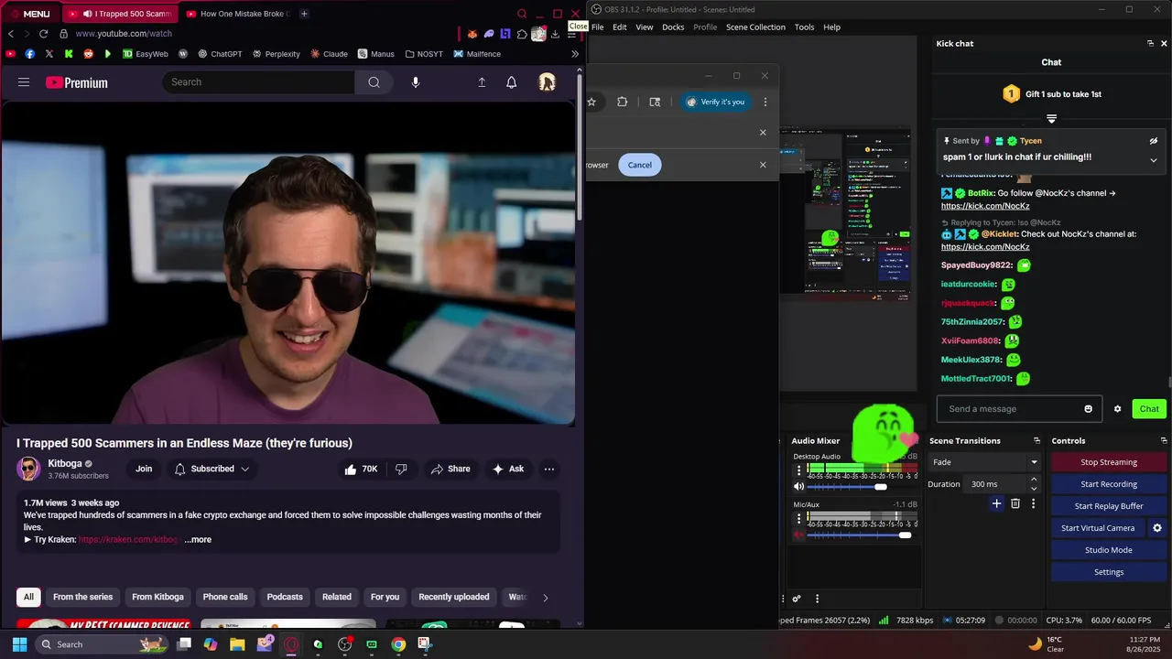This screenshot has height=659, width=1172.
Task: Increase transition duration stepper up
Action: (1034, 479)
